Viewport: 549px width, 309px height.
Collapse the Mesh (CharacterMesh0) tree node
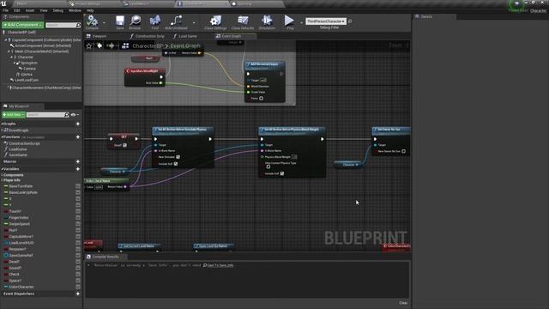[9, 51]
